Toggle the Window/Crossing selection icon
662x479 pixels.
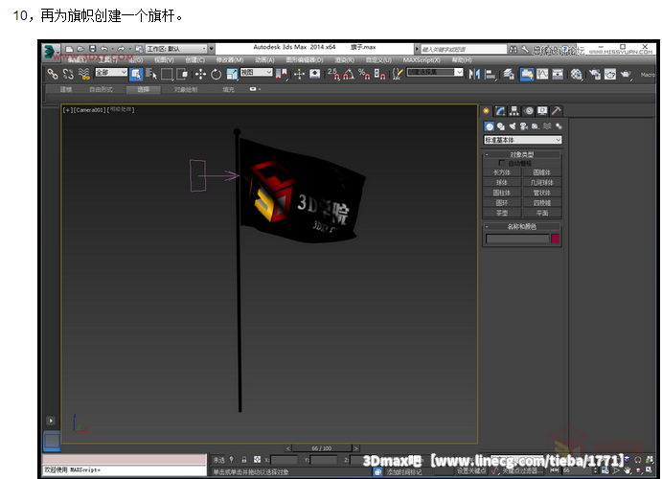pos(182,75)
